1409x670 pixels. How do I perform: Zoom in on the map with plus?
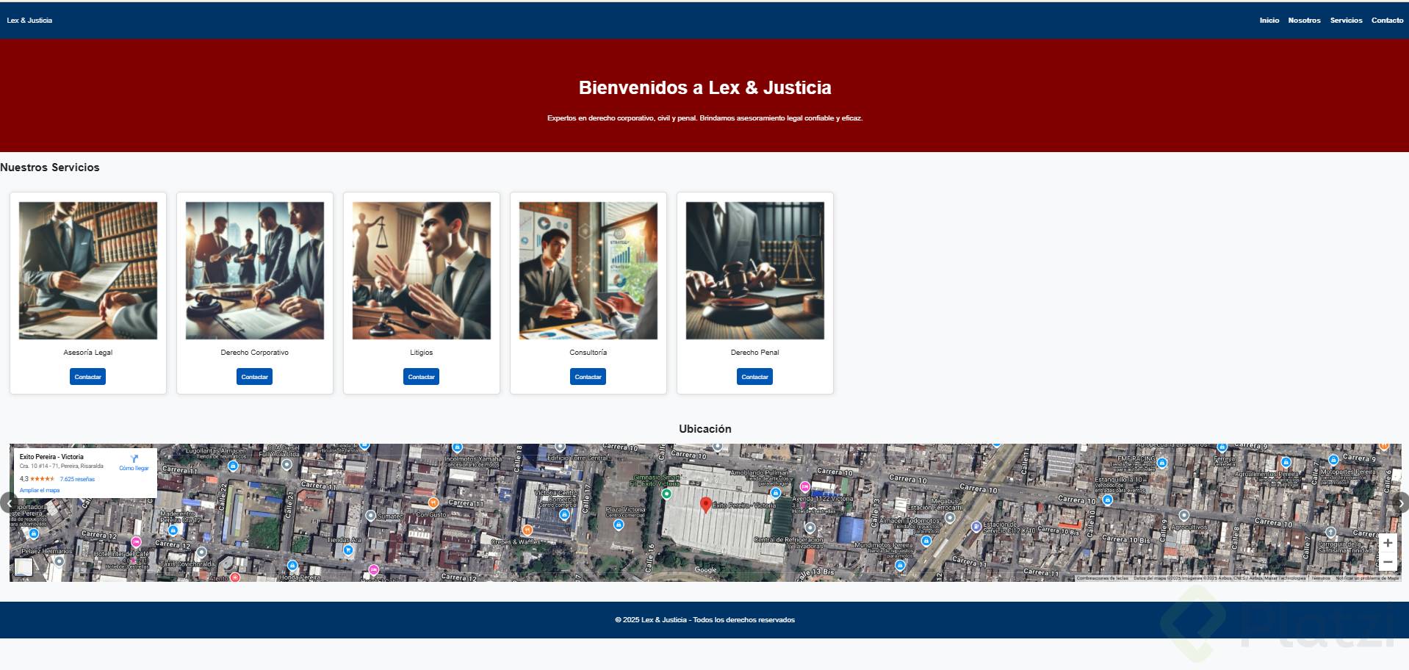pos(1387,543)
